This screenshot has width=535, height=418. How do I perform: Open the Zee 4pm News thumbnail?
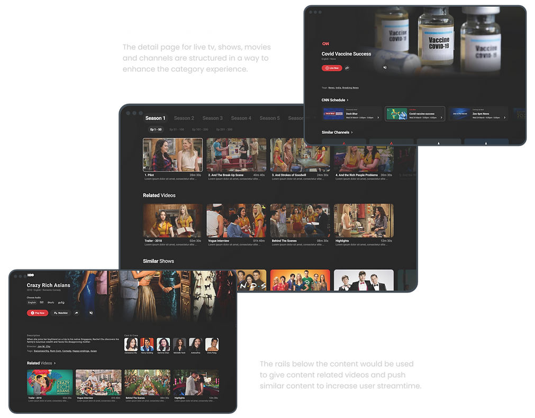coord(460,114)
